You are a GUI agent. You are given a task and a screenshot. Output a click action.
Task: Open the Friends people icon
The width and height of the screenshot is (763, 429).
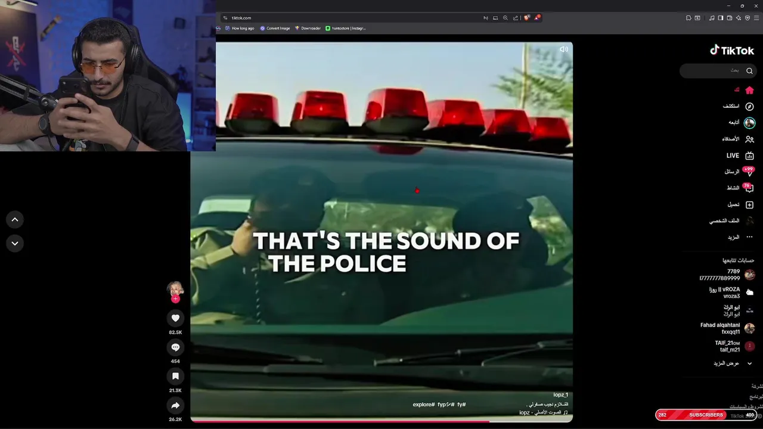coord(749,139)
